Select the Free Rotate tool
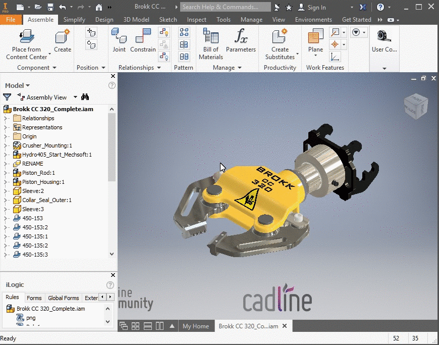The width and height of the screenshot is (439, 345). pyautogui.click(x=91, y=44)
